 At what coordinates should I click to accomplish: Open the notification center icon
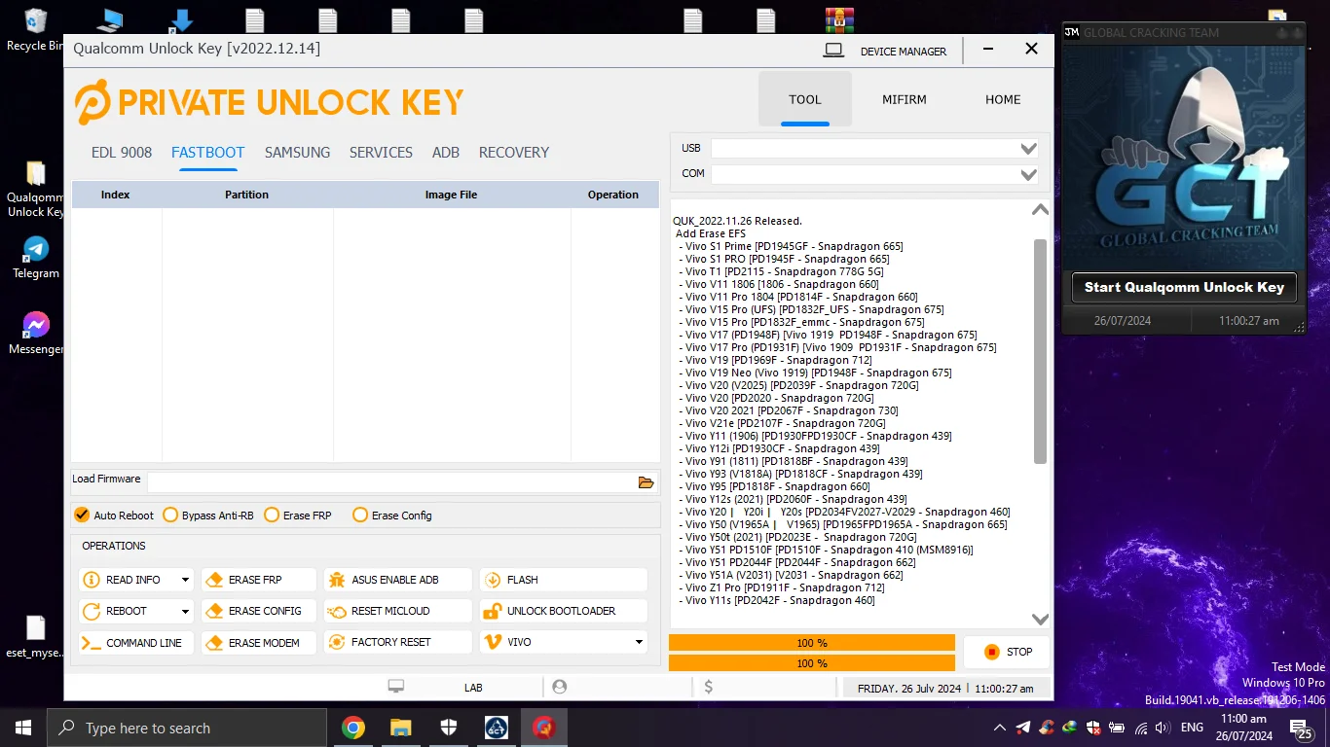pyautogui.click(x=1300, y=728)
